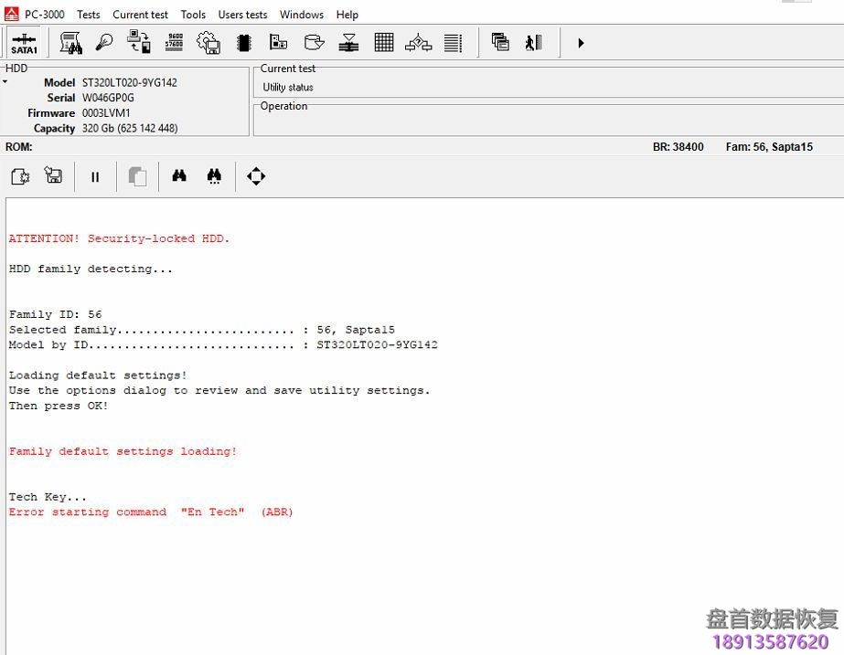Open the settings gear icon
Viewport: 844px width, 655px height.
[208, 42]
